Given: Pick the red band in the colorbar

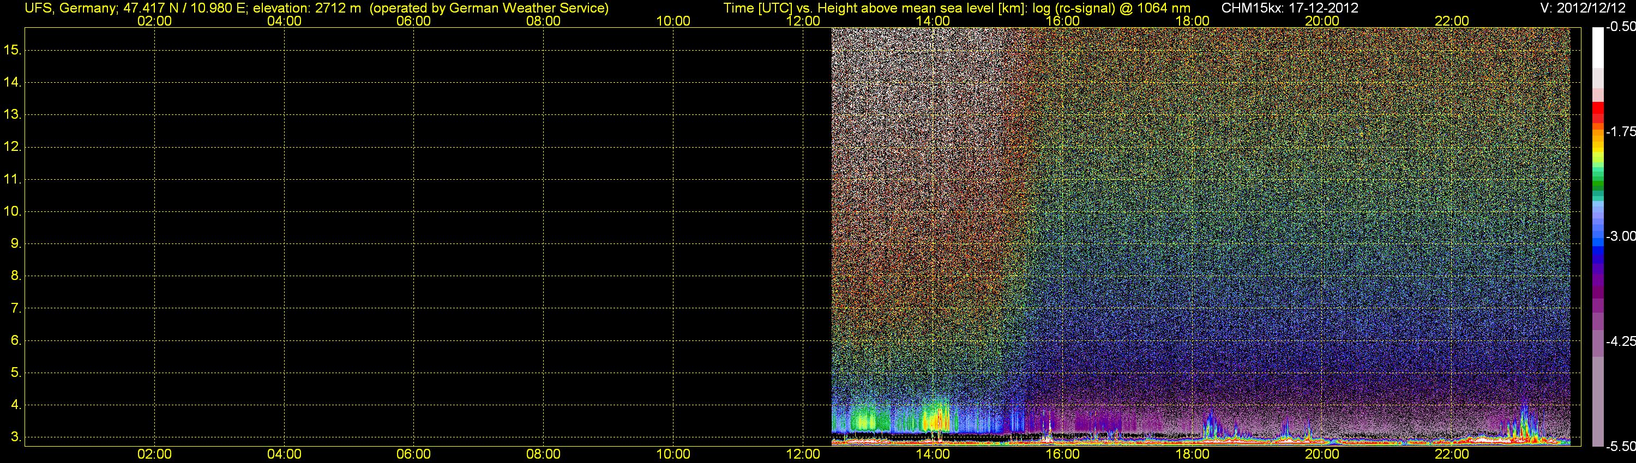Looking at the screenshot, I should click(x=1597, y=112).
